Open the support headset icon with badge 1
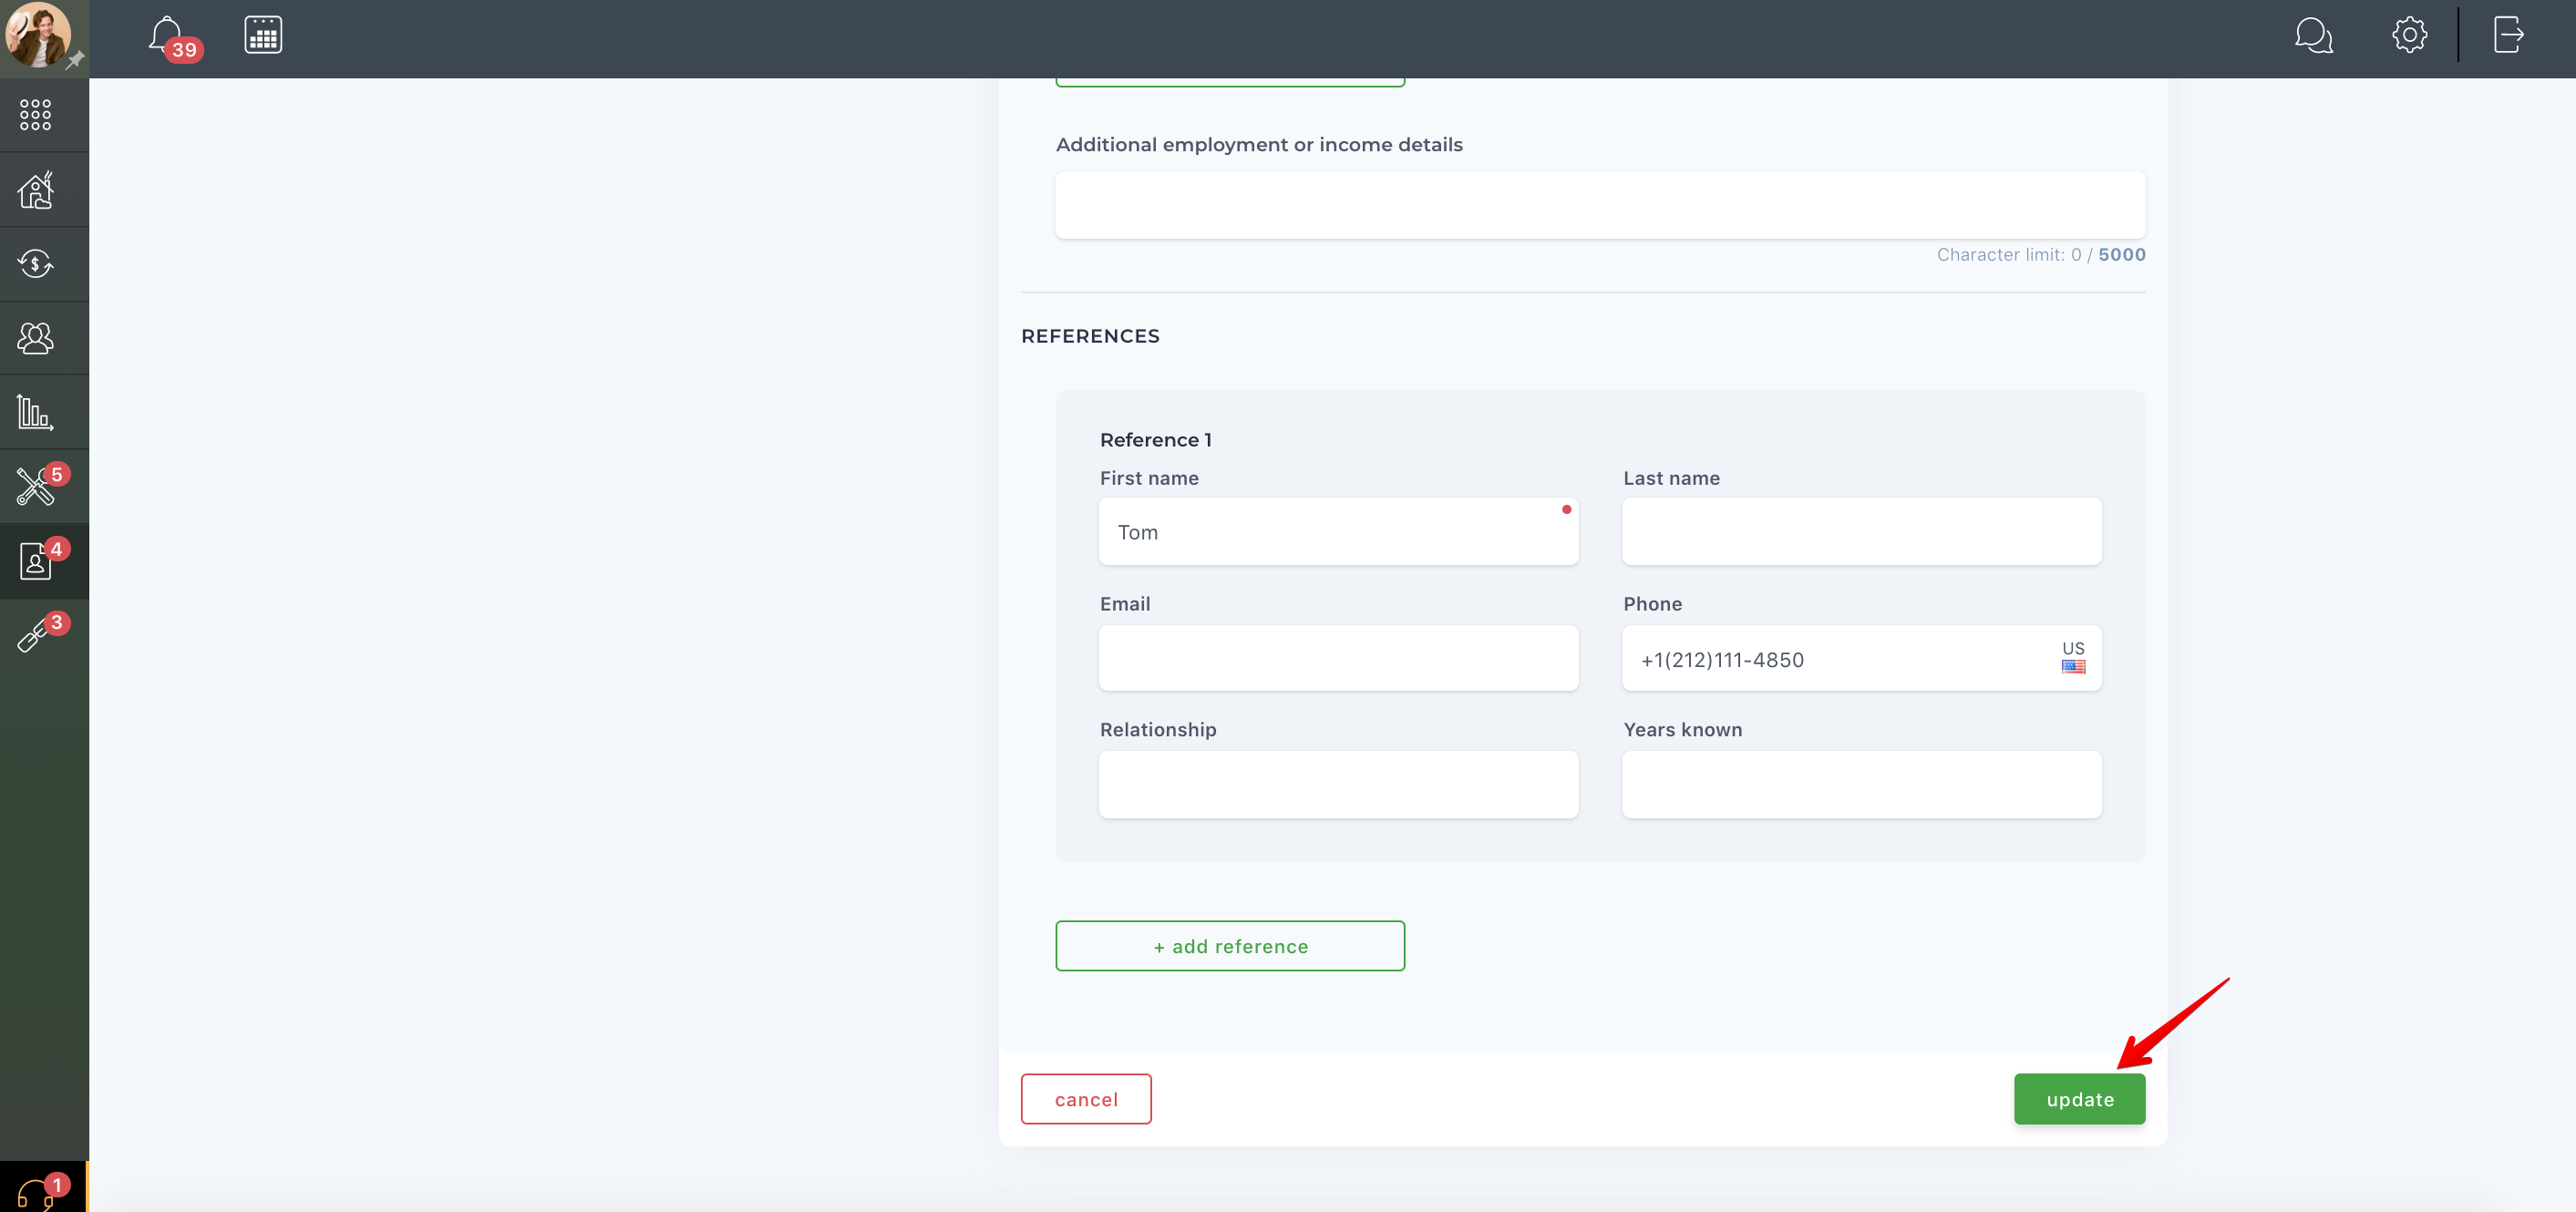This screenshot has width=2576, height=1212. 42,1192
